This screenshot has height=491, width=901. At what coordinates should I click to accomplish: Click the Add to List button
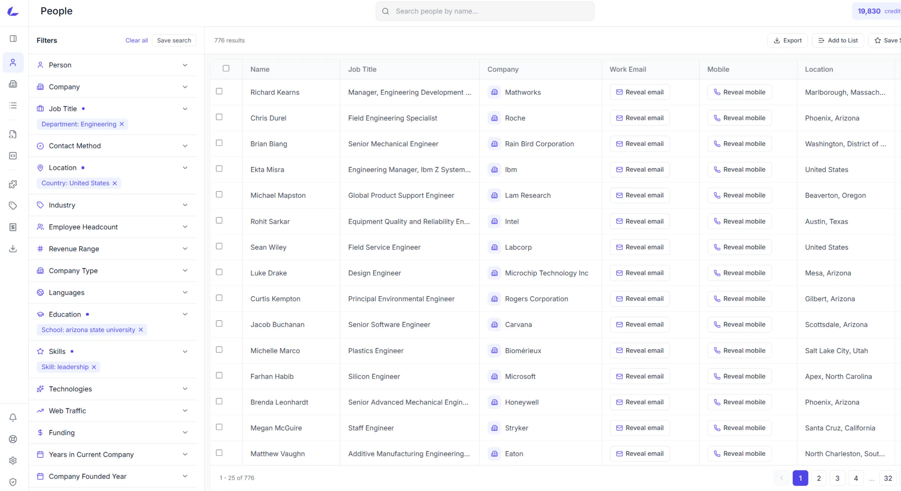coord(838,40)
